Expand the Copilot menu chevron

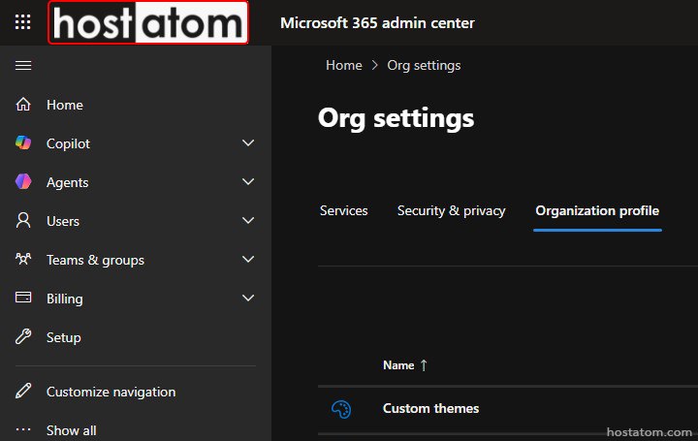[248, 143]
